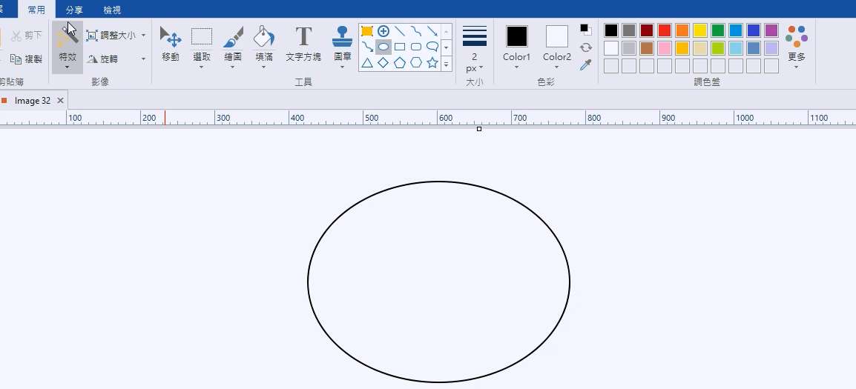Expand the full shapes gallery
The width and height of the screenshot is (856, 389).
(x=447, y=63)
